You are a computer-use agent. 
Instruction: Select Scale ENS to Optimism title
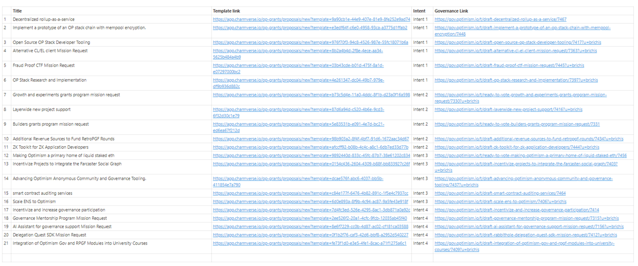coord(34,202)
